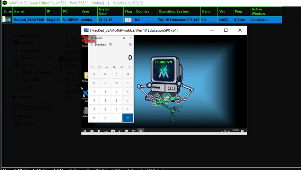Screen dimensions: 301x170
Task: Click the reciprocal 1/x key
Action: pos(94,83)
